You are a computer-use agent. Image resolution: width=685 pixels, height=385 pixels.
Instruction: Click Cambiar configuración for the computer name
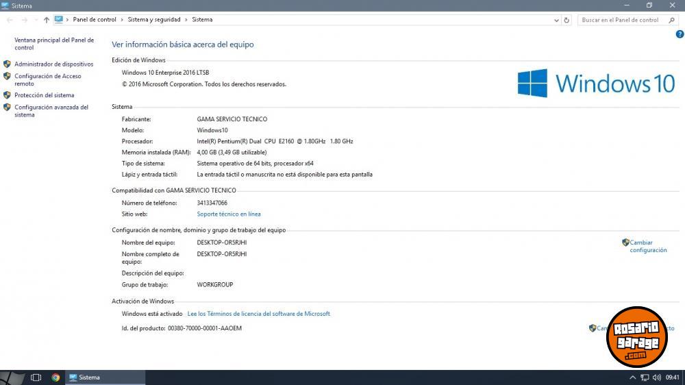[x=647, y=247]
